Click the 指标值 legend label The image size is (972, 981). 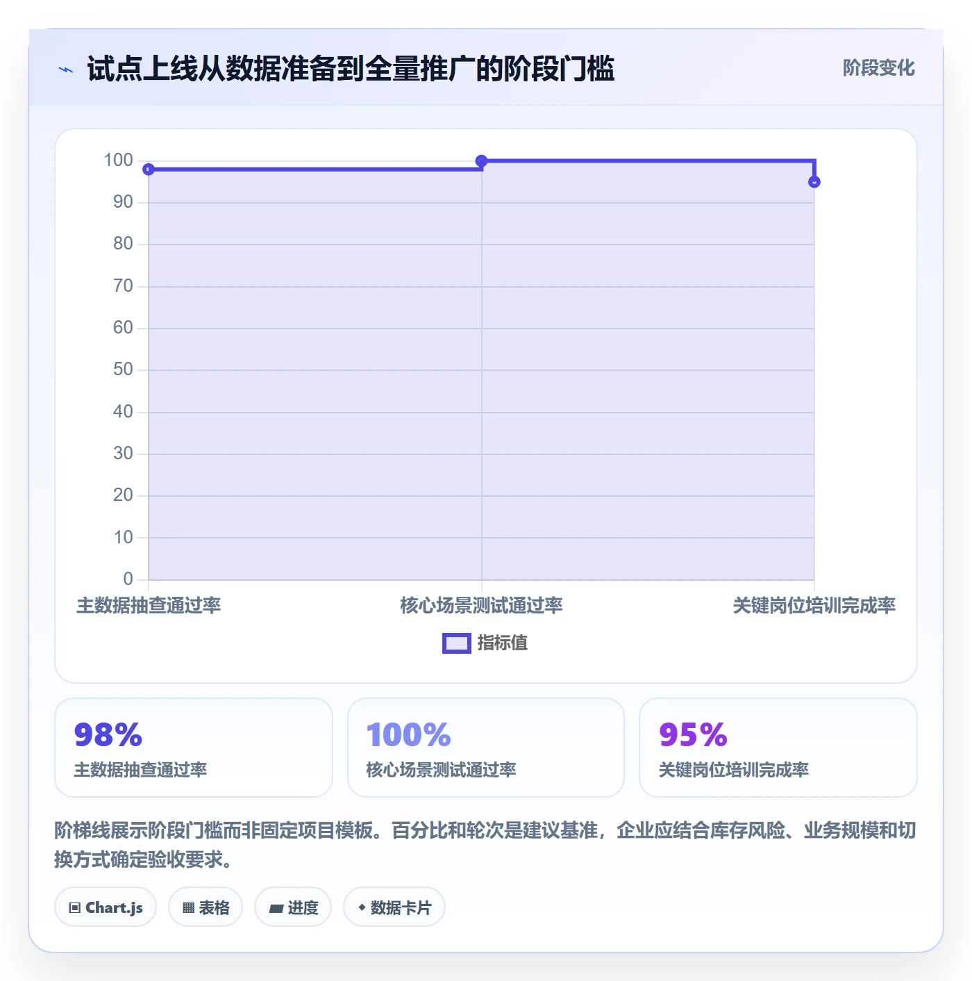click(x=503, y=643)
